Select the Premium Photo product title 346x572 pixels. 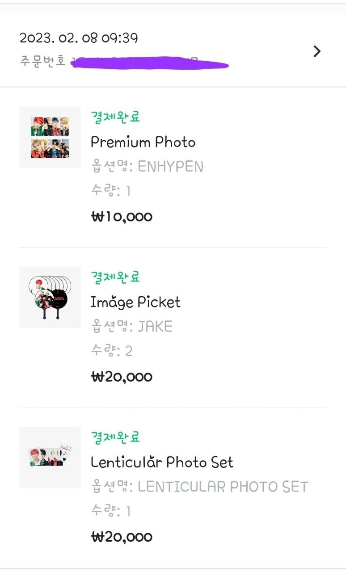pyautogui.click(x=143, y=142)
